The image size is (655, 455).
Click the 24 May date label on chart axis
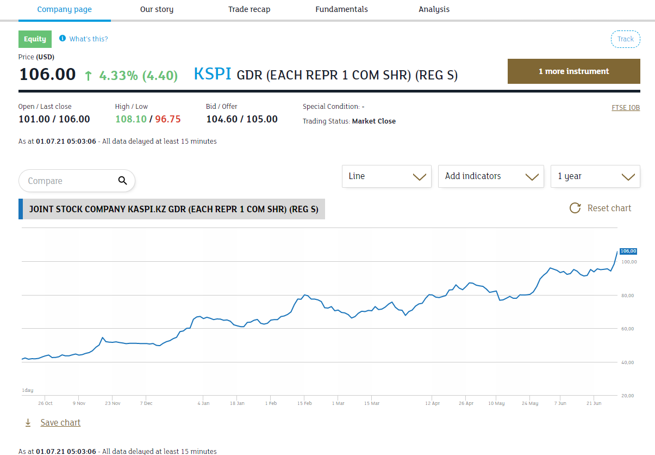point(530,403)
